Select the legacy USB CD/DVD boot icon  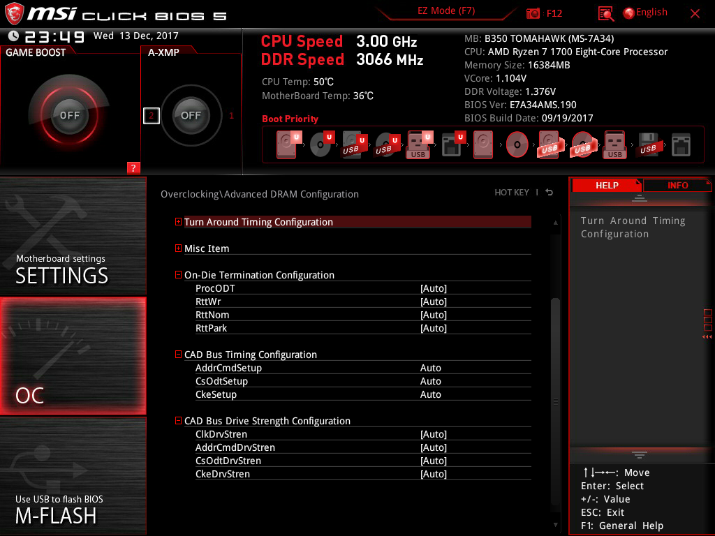[x=583, y=144]
